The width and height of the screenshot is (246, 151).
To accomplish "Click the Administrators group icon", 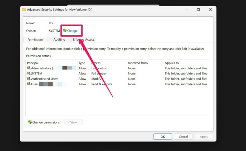I will tap(29, 68).
